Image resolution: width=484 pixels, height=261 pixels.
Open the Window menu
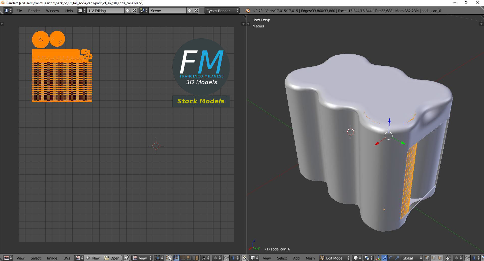click(52, 11)
